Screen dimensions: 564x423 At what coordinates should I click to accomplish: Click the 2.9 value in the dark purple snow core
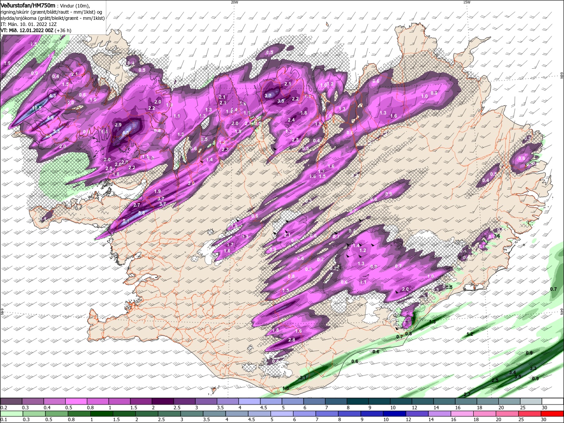(x=118, y=125)
